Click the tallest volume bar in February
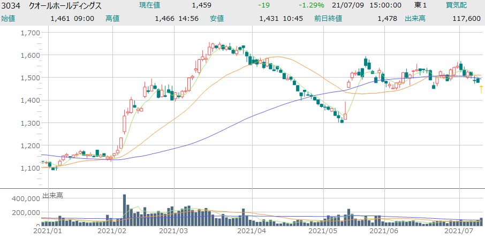The image size is (485, 238). (124, 209)
